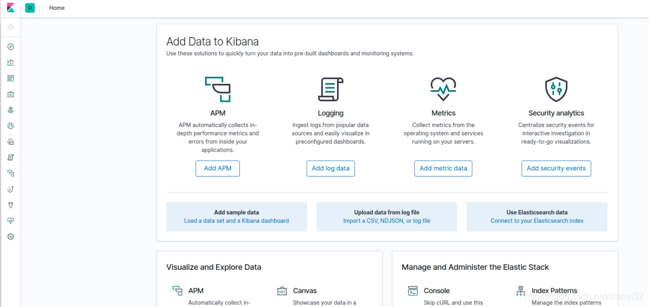Image resolution: width=649 pixels, height=307 pixels.
Task: Open Load a data set and a Kibana dashboard link
Action: pyautogui.click(x=236, y=221)
